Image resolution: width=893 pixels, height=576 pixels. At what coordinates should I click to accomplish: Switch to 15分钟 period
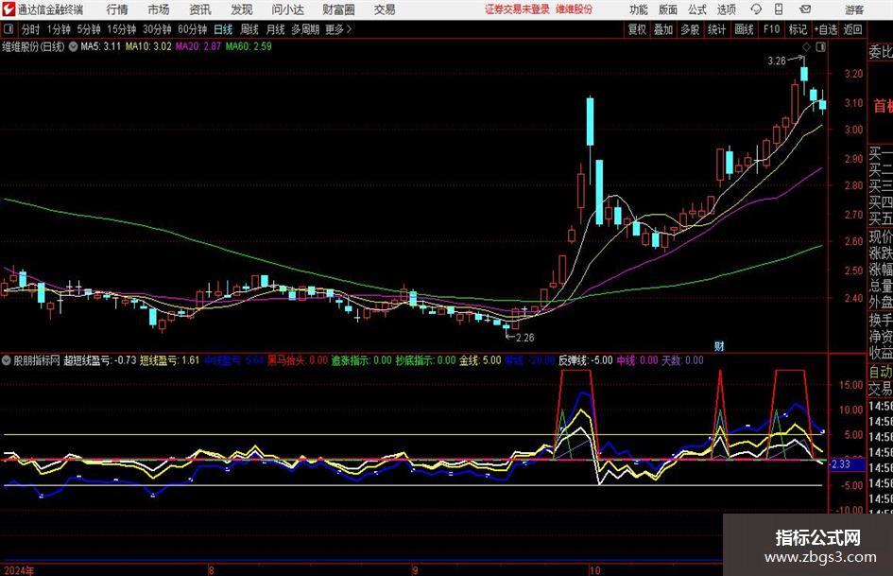click(x=121, y=29)
